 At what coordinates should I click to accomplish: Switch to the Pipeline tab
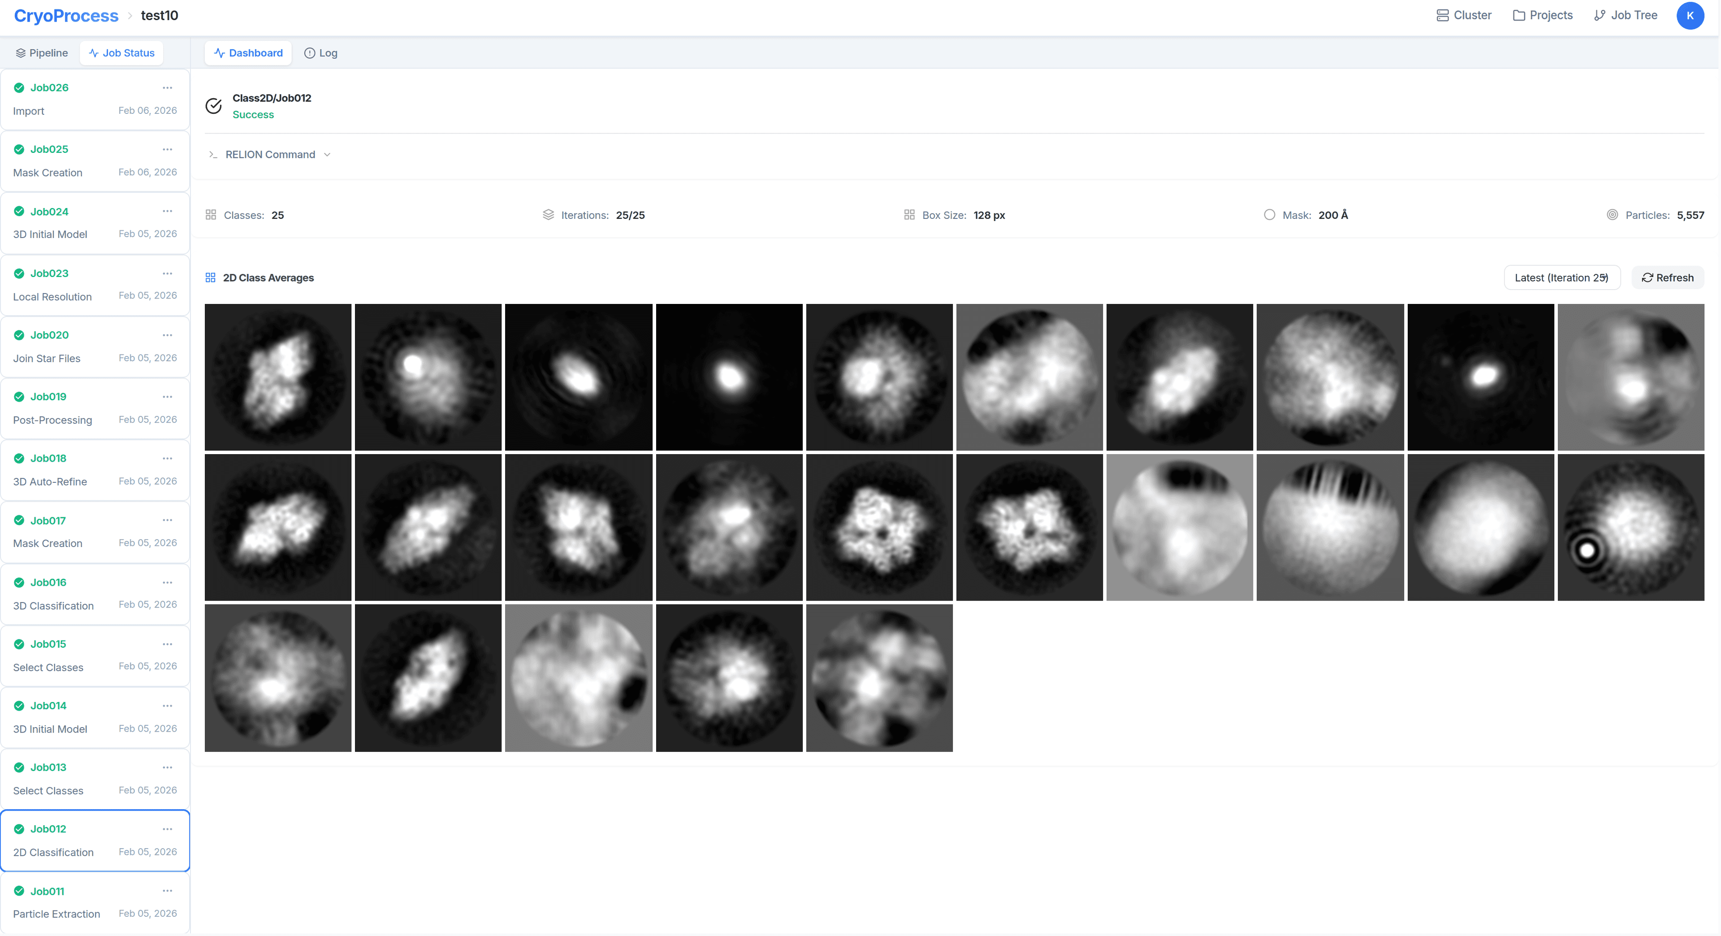point(41,53)
